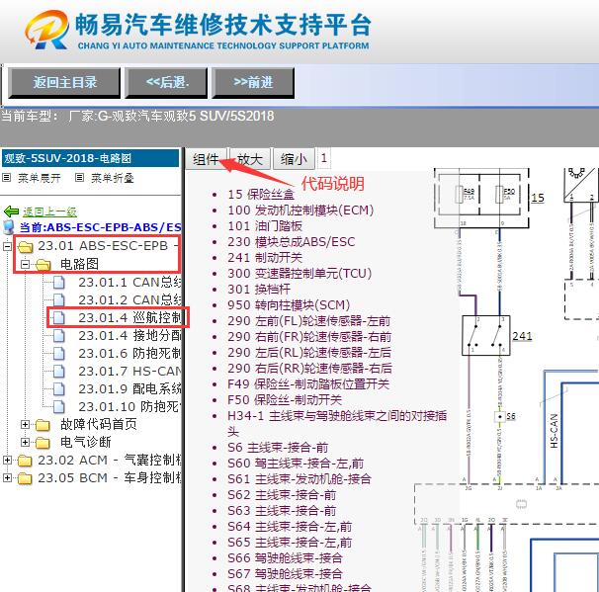Open 23.01.4 接地分配 diagram
Viewport: 599px width, 592px height.
click(x=129, y=336)
